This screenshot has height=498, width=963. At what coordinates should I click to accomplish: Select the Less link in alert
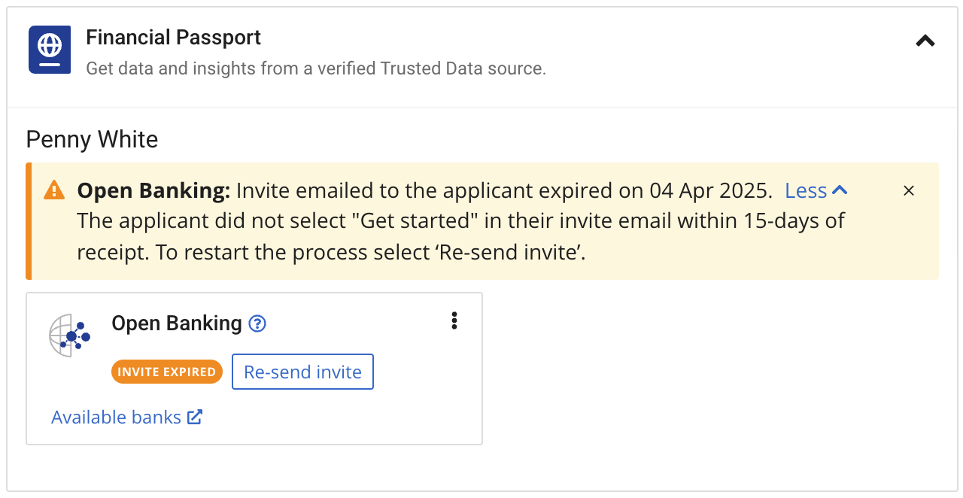(806, 191)
